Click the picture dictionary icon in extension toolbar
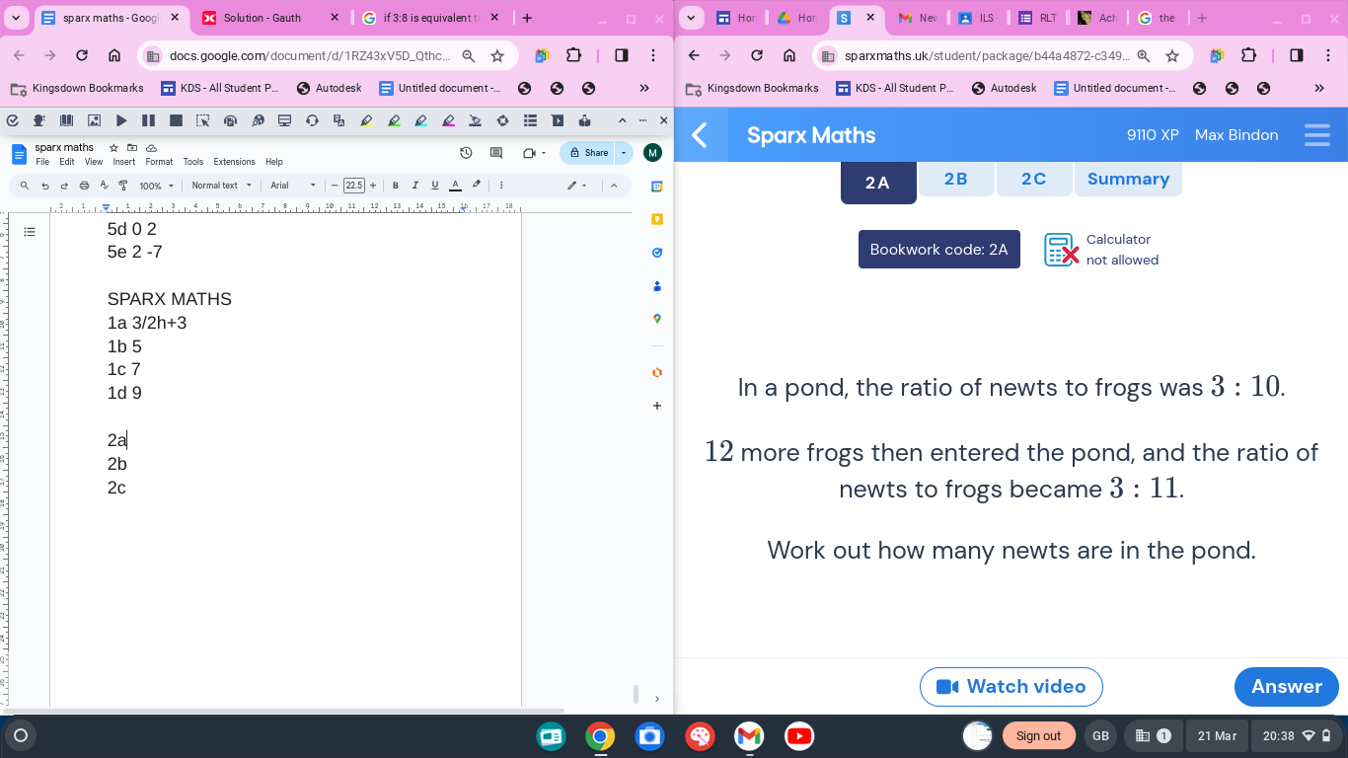This screenshot has height=758, width=1348. coord(95,120)
